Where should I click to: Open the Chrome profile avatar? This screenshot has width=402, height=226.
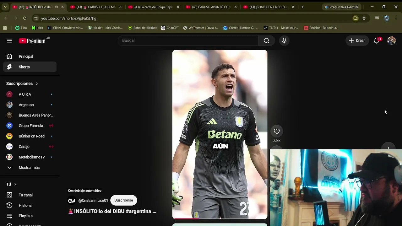[x=387, y=18]
